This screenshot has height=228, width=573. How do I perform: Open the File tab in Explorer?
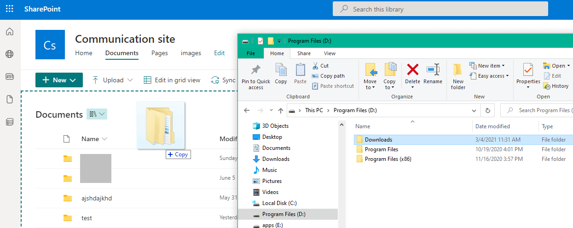click(251, 53)
